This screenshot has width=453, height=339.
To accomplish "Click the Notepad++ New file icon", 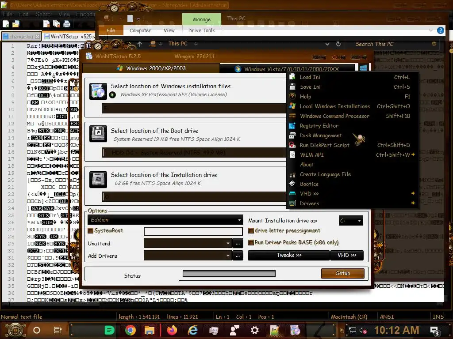I will point(6,24).
